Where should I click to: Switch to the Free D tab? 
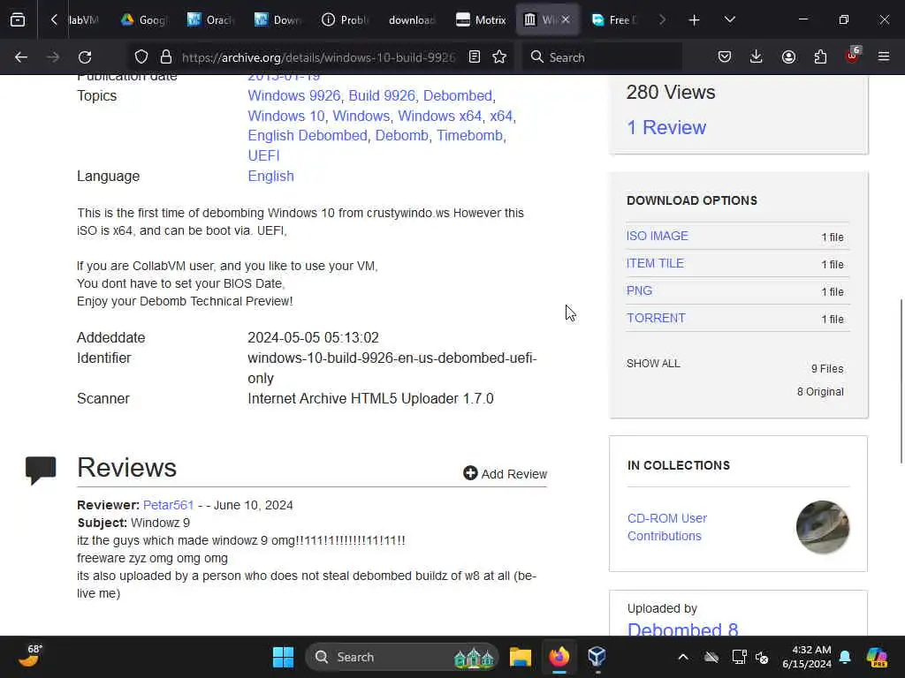point(615,20)
